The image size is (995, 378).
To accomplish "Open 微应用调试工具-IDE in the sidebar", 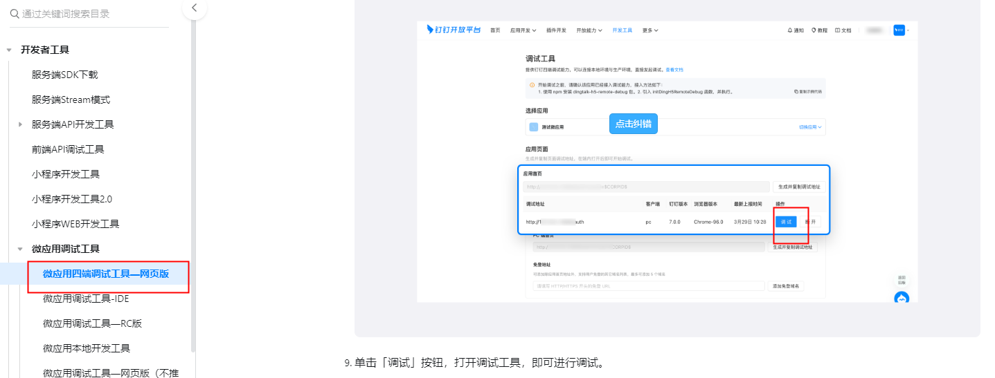I will pyautogui.click(x=86, y=299).
